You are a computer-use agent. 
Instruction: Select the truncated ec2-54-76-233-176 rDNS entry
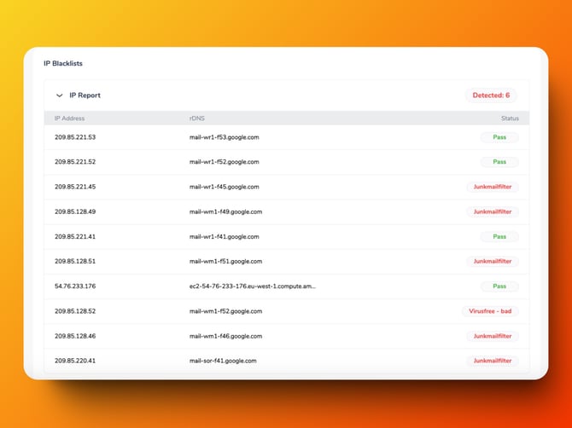coord(253,286)
